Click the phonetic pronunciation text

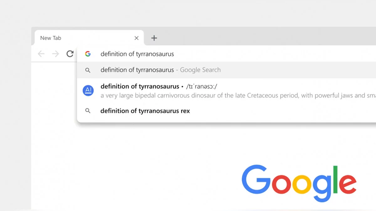tap(201, 86)
